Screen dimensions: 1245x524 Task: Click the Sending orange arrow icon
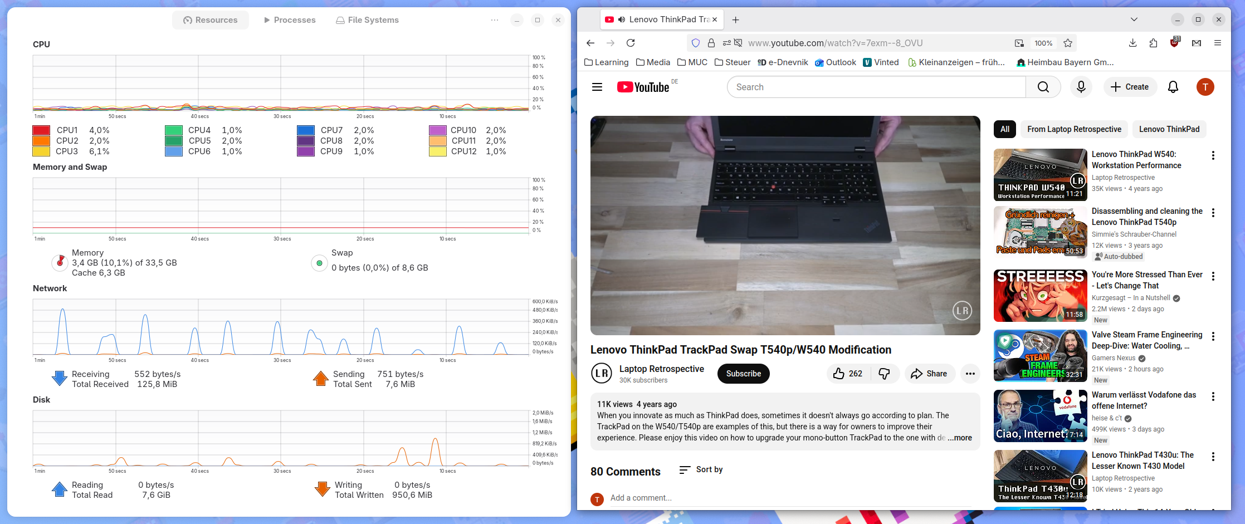(321, 379)
